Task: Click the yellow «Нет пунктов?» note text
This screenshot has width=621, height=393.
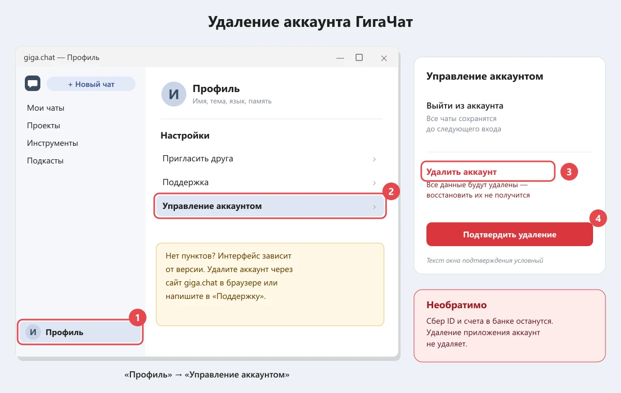Action: tap(229, 276)
